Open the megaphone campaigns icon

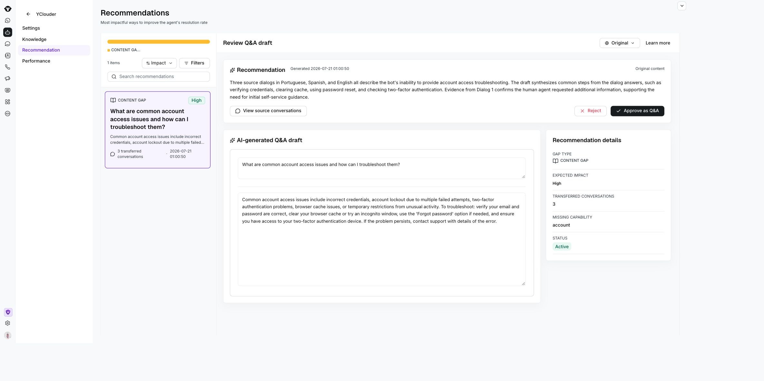coord(7,79)
